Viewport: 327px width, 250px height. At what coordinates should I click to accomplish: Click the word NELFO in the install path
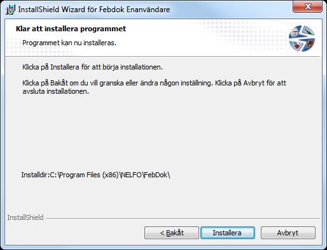pyautogui.click(x=132, y=175)
